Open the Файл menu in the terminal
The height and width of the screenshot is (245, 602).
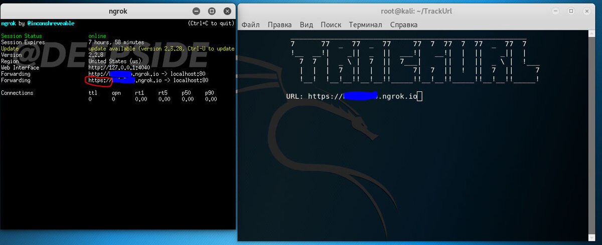(x=251, y=24)
